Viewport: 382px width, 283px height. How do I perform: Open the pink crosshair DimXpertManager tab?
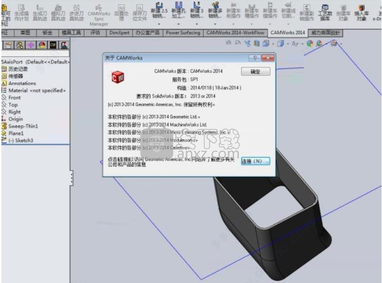click(31, 45)
